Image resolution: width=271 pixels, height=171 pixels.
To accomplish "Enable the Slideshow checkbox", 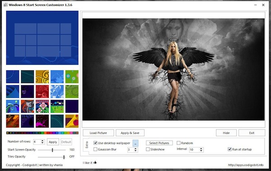I will [x=148, y=149].
